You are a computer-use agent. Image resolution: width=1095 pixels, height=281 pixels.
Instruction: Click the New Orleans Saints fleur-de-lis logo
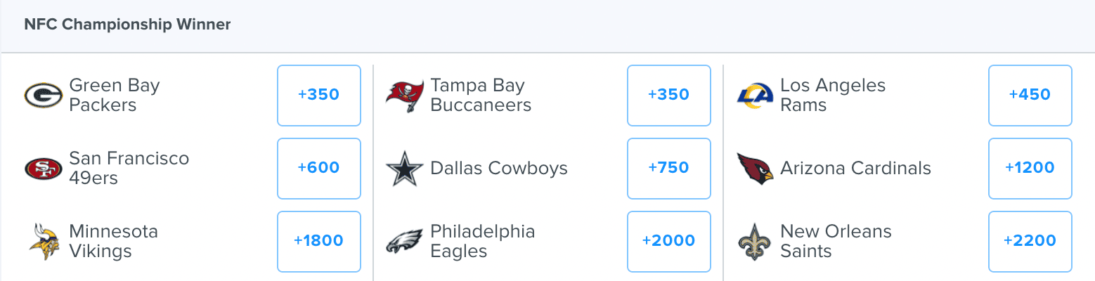756,242
